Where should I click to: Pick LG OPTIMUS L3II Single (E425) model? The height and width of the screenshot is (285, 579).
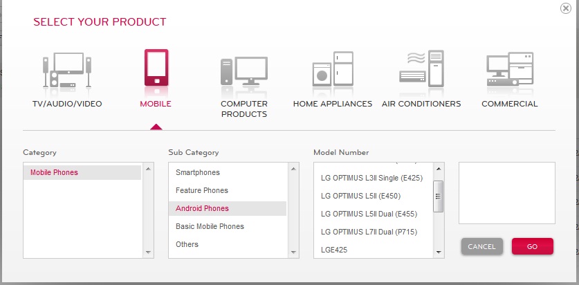(373, 178)
